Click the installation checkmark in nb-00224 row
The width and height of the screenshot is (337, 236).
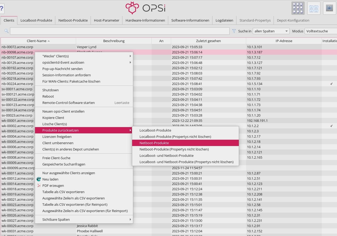(x=331, y=84)
